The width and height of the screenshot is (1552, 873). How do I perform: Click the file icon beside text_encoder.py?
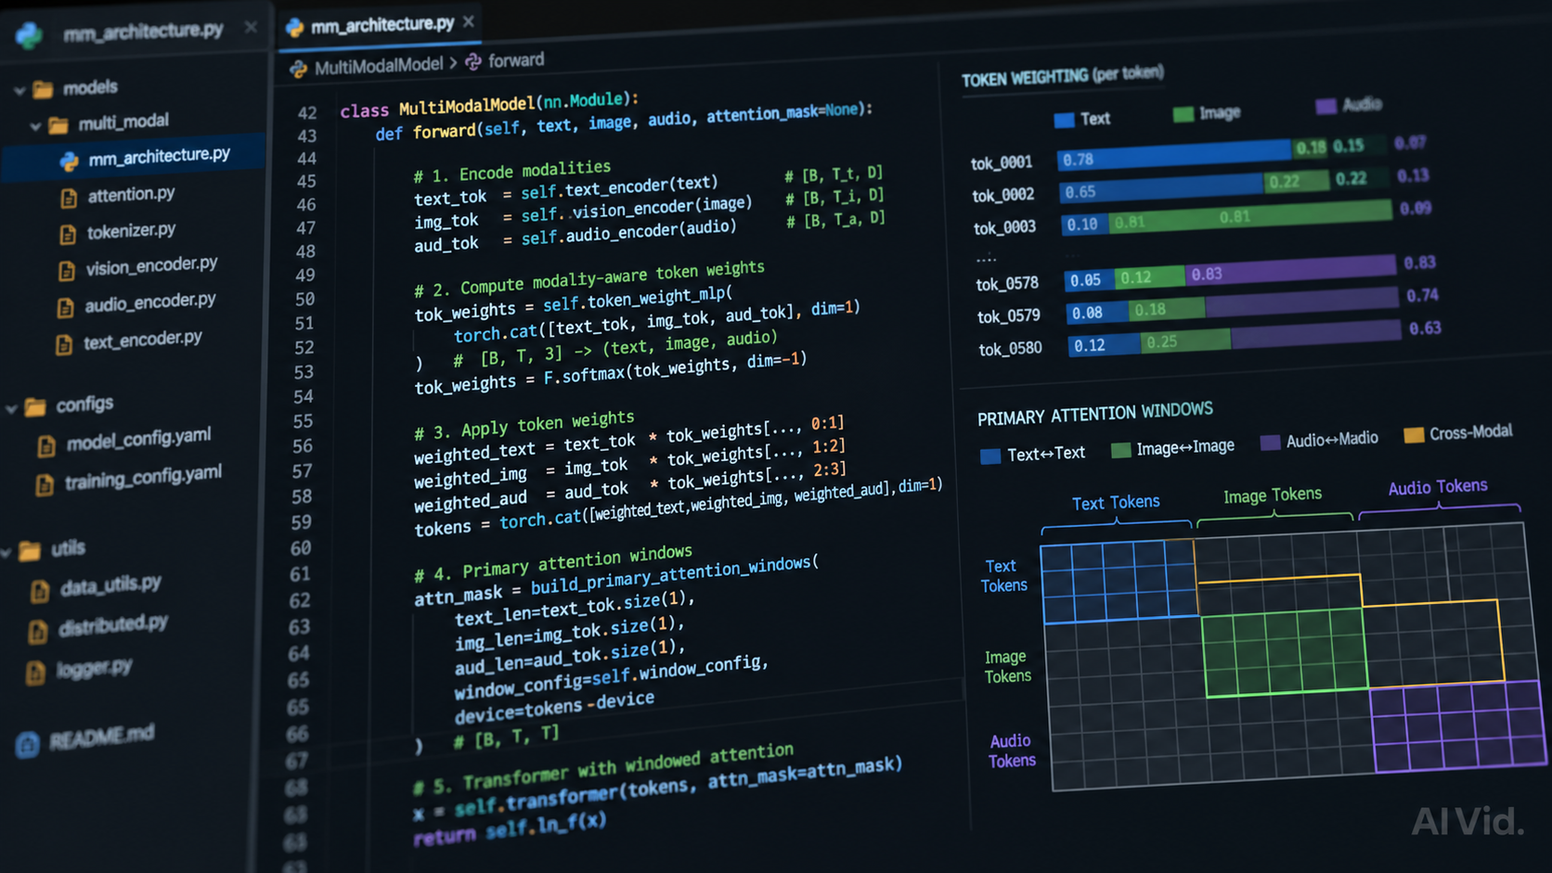(63, 345)
